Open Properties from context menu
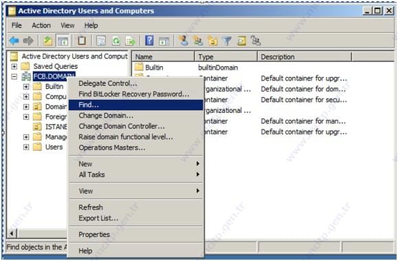This screenshot has width=398, height=261. pyautogui.click(x=136, y=234)
